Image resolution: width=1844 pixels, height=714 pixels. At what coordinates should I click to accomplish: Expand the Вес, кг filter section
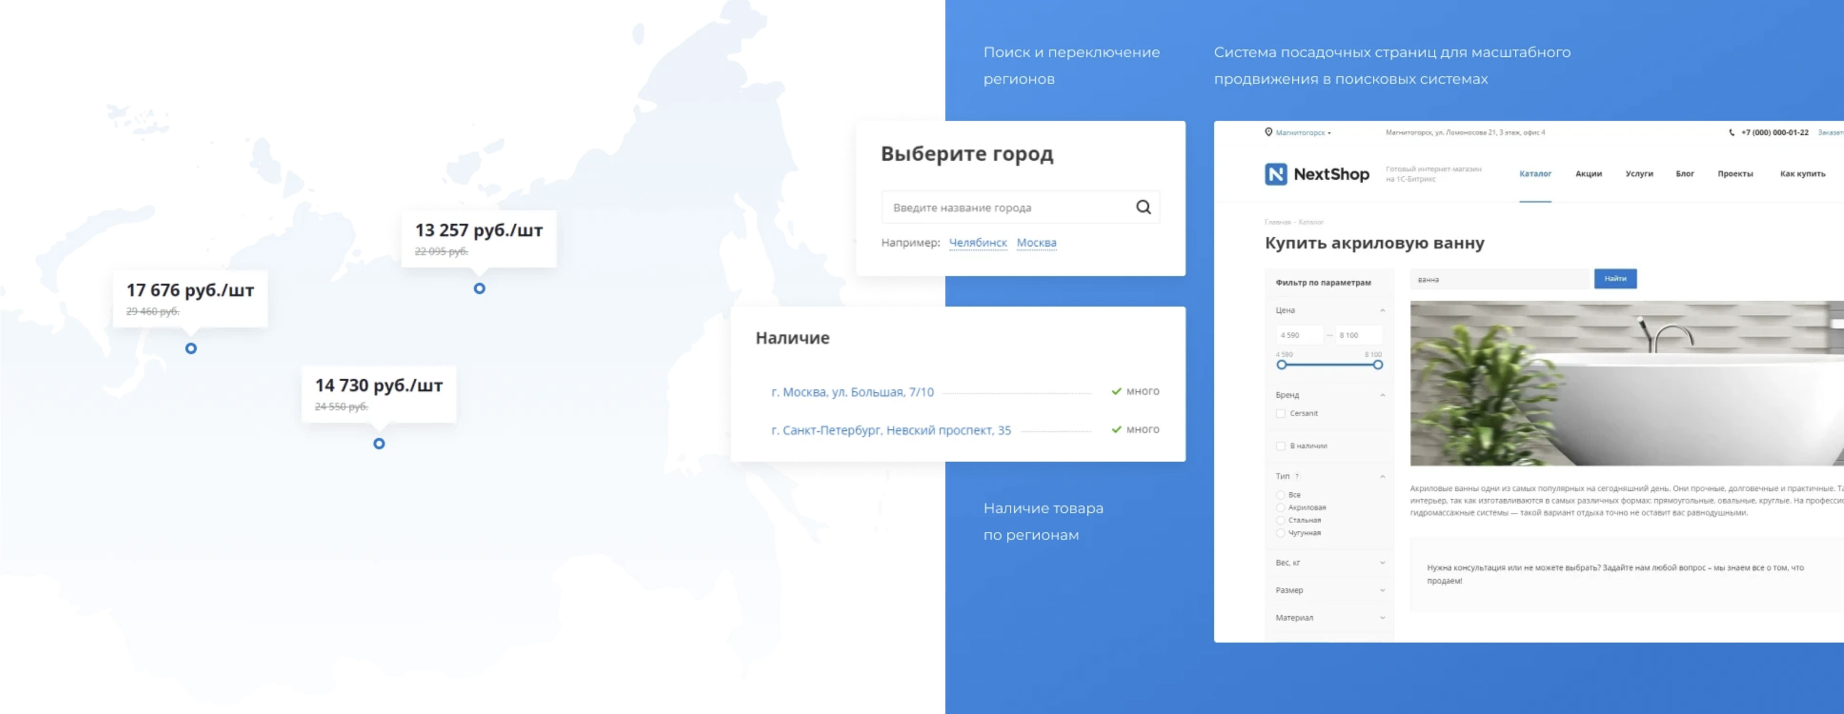[1382, 563]
